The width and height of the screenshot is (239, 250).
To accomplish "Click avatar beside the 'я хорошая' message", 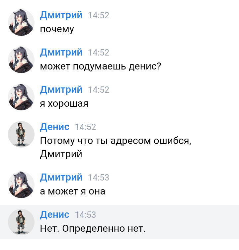I will click(21, 97).
